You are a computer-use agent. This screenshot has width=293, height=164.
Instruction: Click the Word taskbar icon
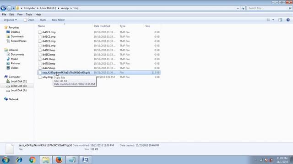tap(86, 160)
